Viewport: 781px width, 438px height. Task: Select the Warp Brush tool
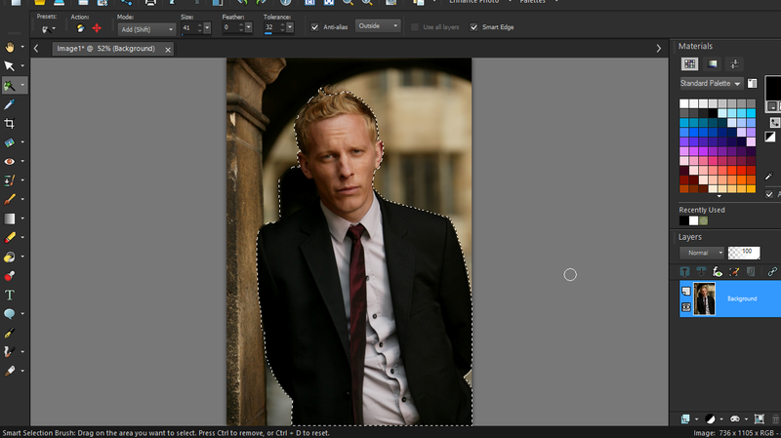point(10,352)
